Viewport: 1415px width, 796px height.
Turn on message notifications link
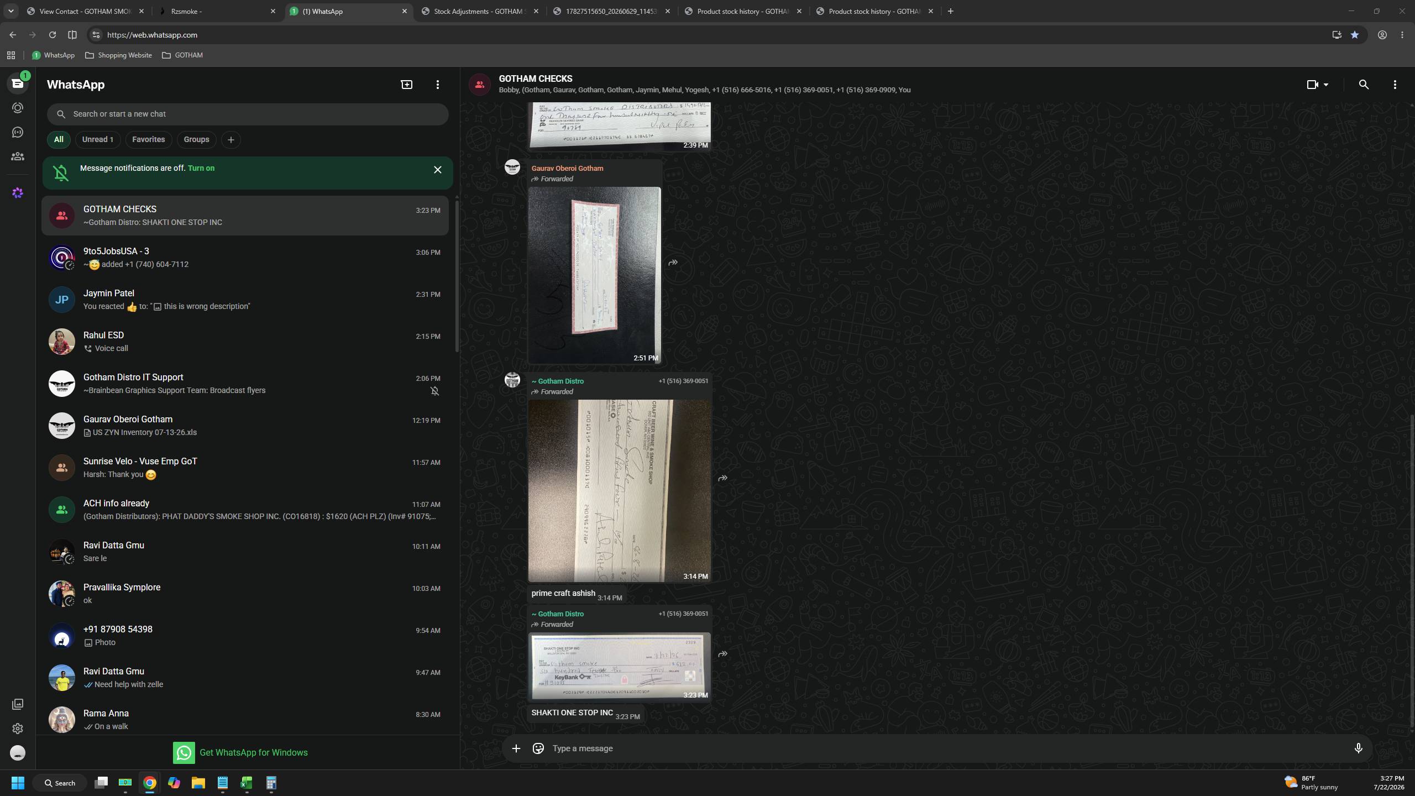pyautogui.click(x=201, y=168)
